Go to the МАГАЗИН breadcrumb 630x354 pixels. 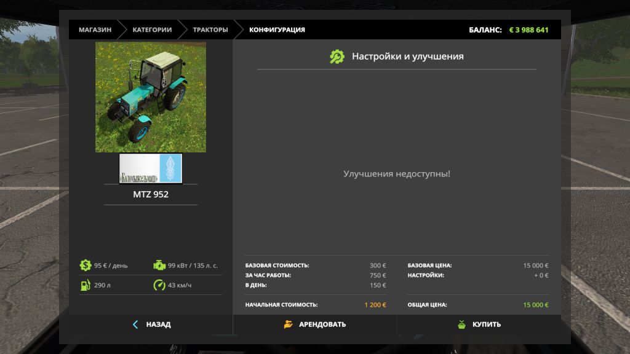pyautogui.click(x=95, y=29)
